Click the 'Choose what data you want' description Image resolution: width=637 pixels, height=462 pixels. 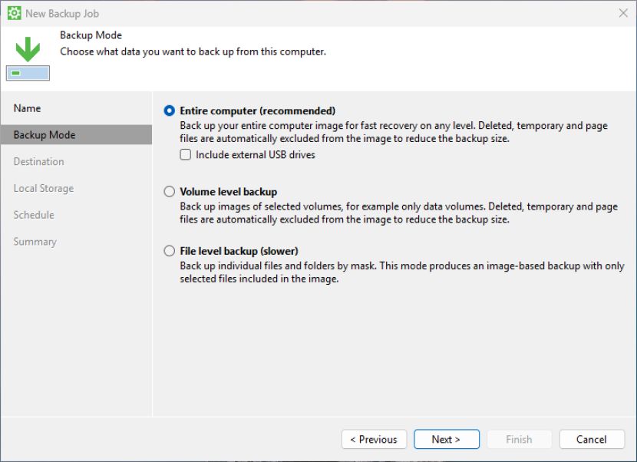(193, 51)
